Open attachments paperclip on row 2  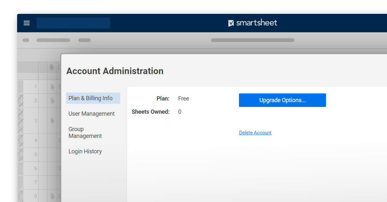click(52, 101)
